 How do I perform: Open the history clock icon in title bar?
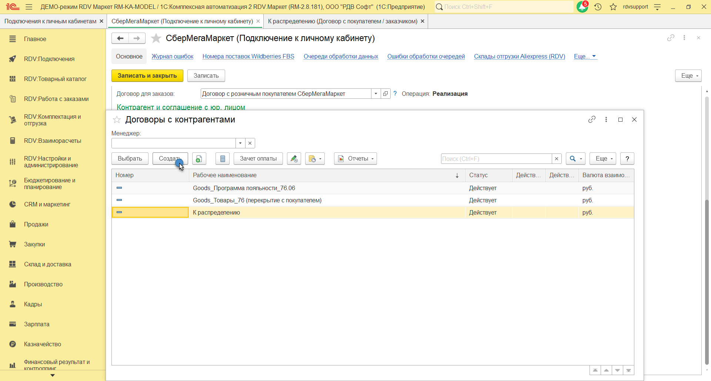pyautogui.click(x=598, y=7)
